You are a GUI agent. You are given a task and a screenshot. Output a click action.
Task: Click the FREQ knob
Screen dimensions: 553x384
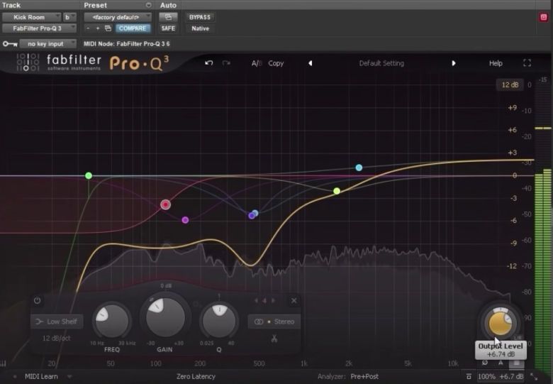112,321
